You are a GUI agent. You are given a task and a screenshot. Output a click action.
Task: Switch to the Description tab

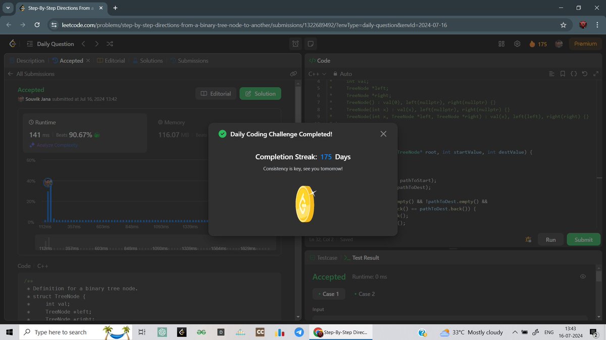26,60
